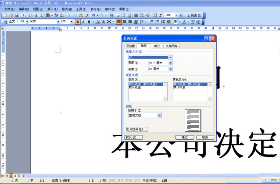The width and height of the screenshot is (280, 184).
Task: Click the Format Painter brush icon
Action: coord(87,15)
